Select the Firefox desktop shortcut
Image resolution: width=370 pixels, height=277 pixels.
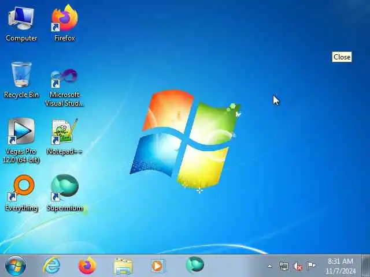coord(64,24)
